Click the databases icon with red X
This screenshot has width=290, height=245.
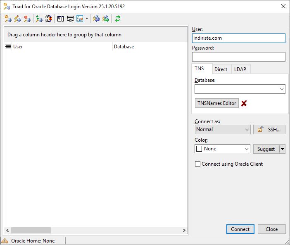tap(49, 19)
